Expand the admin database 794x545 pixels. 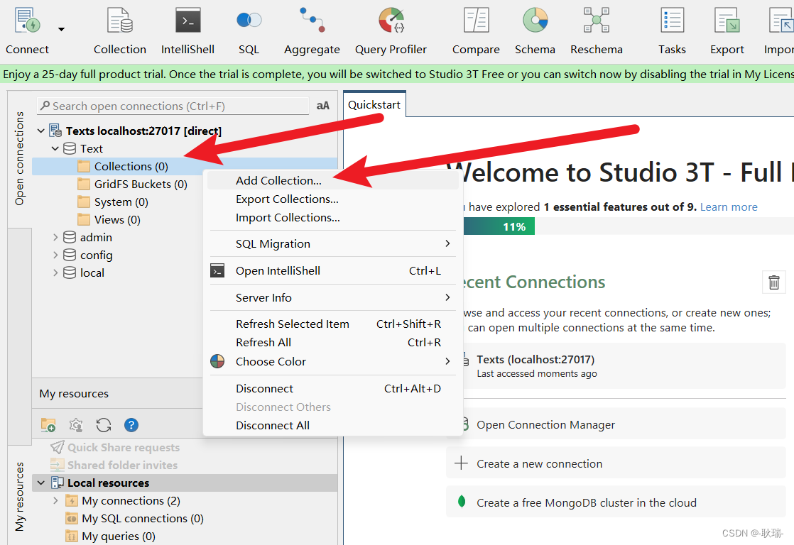(55, 237)
